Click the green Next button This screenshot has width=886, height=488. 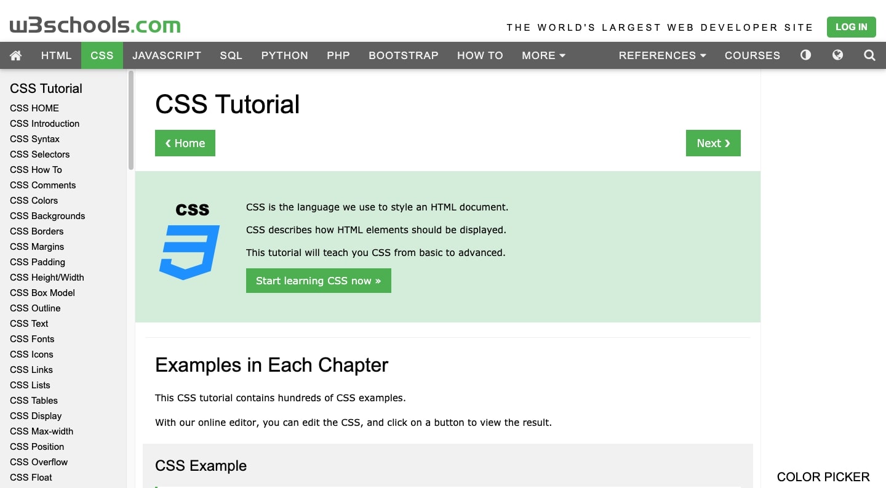pyautogui.click(x=713, y=143)
